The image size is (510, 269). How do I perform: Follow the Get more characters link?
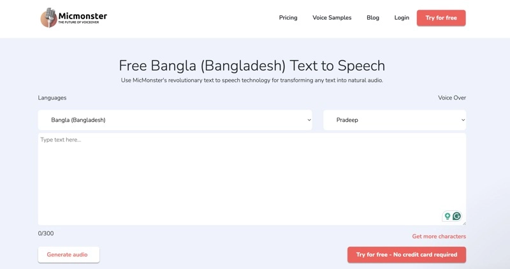click(439, 236)
